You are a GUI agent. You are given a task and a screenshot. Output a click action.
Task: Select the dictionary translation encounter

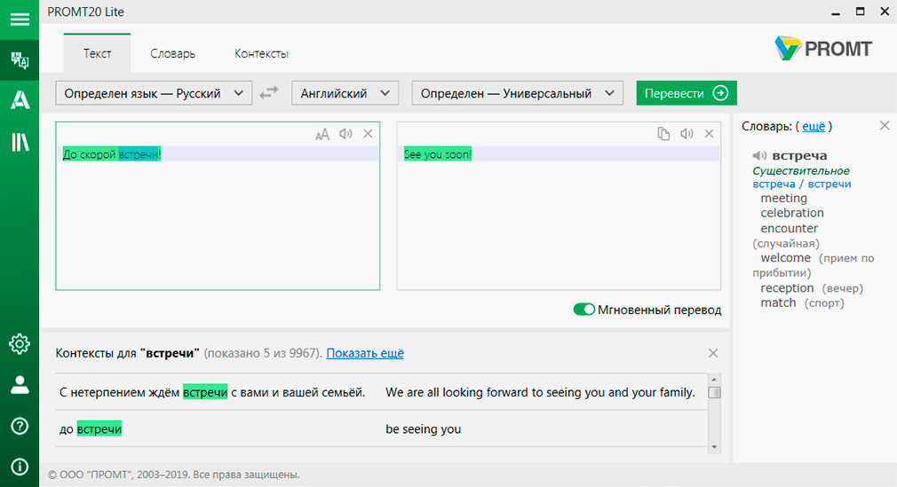[x=789, y=228]
